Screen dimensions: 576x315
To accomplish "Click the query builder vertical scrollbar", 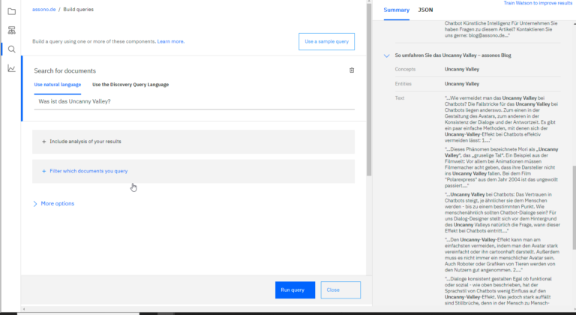I will (x=369, y=89).
